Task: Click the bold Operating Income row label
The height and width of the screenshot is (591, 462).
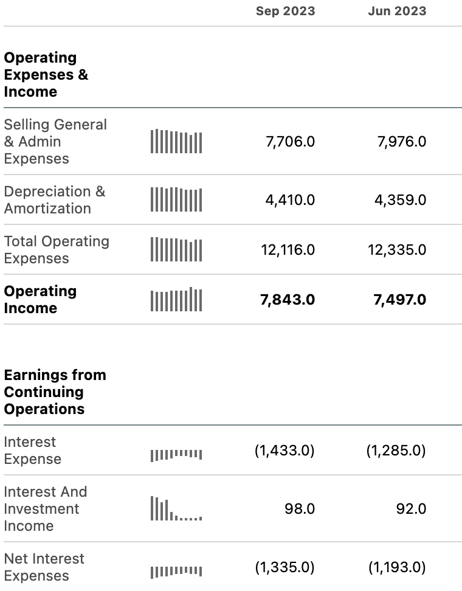Action: click(x=40, y=299)
